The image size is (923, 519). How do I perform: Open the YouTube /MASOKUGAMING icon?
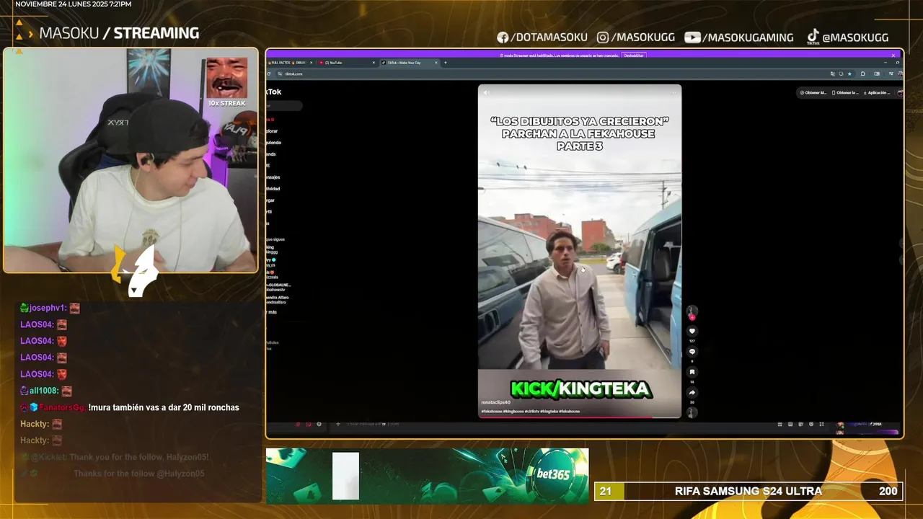point(692,37)
